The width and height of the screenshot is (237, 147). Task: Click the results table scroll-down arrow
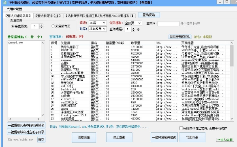232,119
